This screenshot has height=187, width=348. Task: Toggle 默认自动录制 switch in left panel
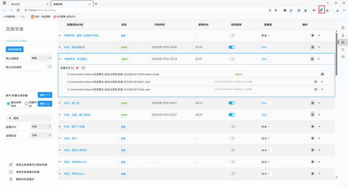[x=49, y=67]
